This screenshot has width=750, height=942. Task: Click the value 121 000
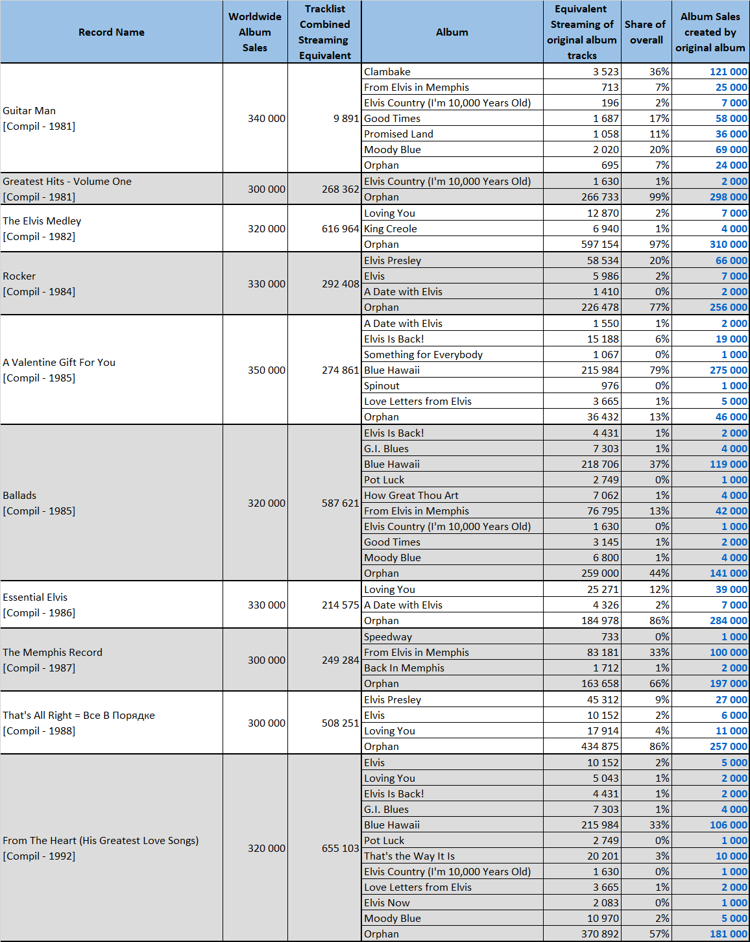pos(710,71)
